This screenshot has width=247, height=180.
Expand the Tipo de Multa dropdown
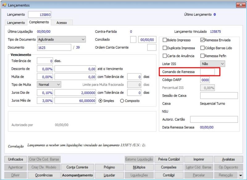pyautogui.click(x=49, y=84)
